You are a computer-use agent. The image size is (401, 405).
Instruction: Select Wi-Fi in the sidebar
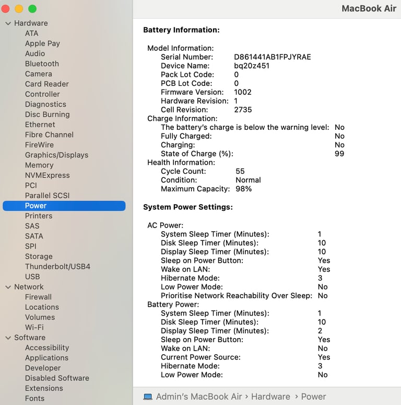34,327
